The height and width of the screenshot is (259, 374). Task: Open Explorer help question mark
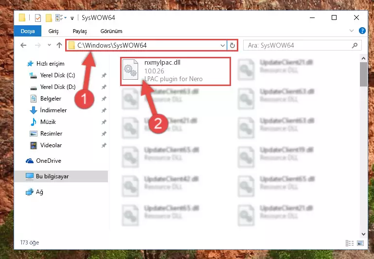point(362,31)
